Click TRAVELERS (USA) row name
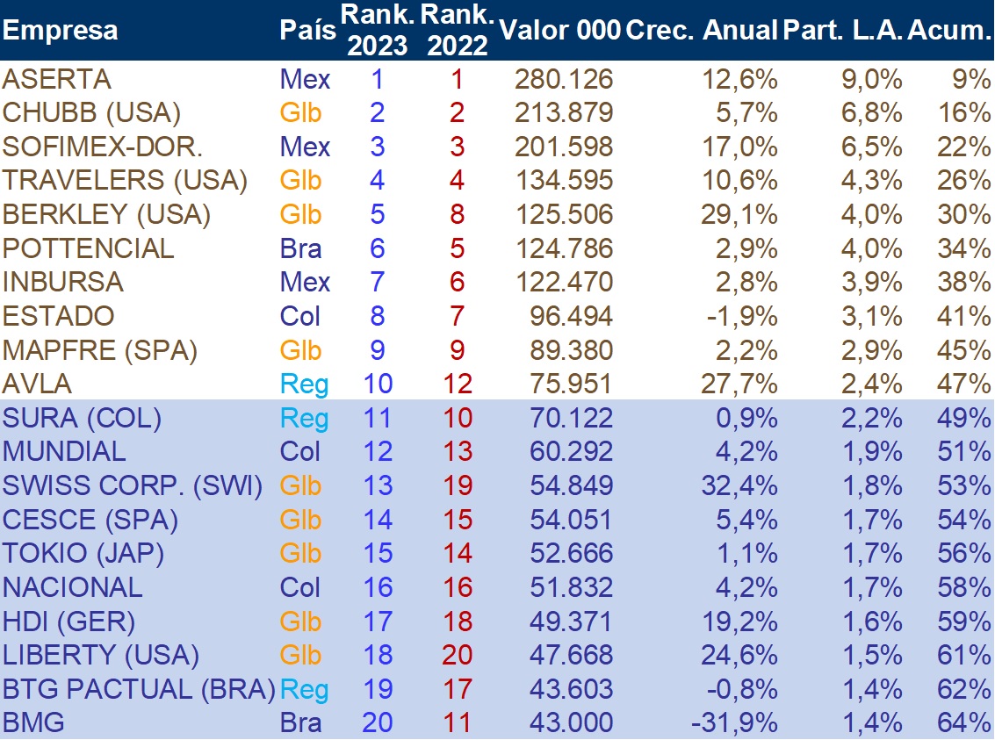Screen dimensions: 995x740 pos(125,180)
